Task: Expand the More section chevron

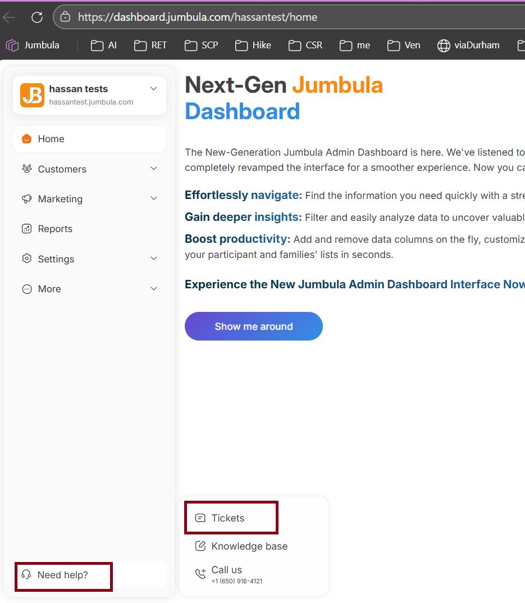Action: pyautogui.click(x=154, y=288)
